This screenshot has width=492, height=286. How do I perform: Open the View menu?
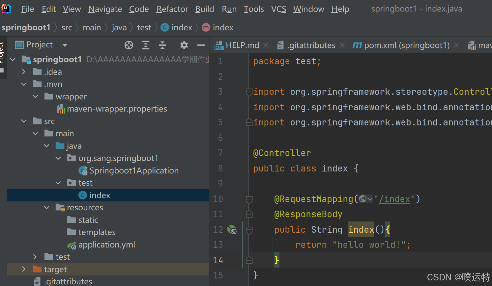pyautogui.click(x=72, y=9)
